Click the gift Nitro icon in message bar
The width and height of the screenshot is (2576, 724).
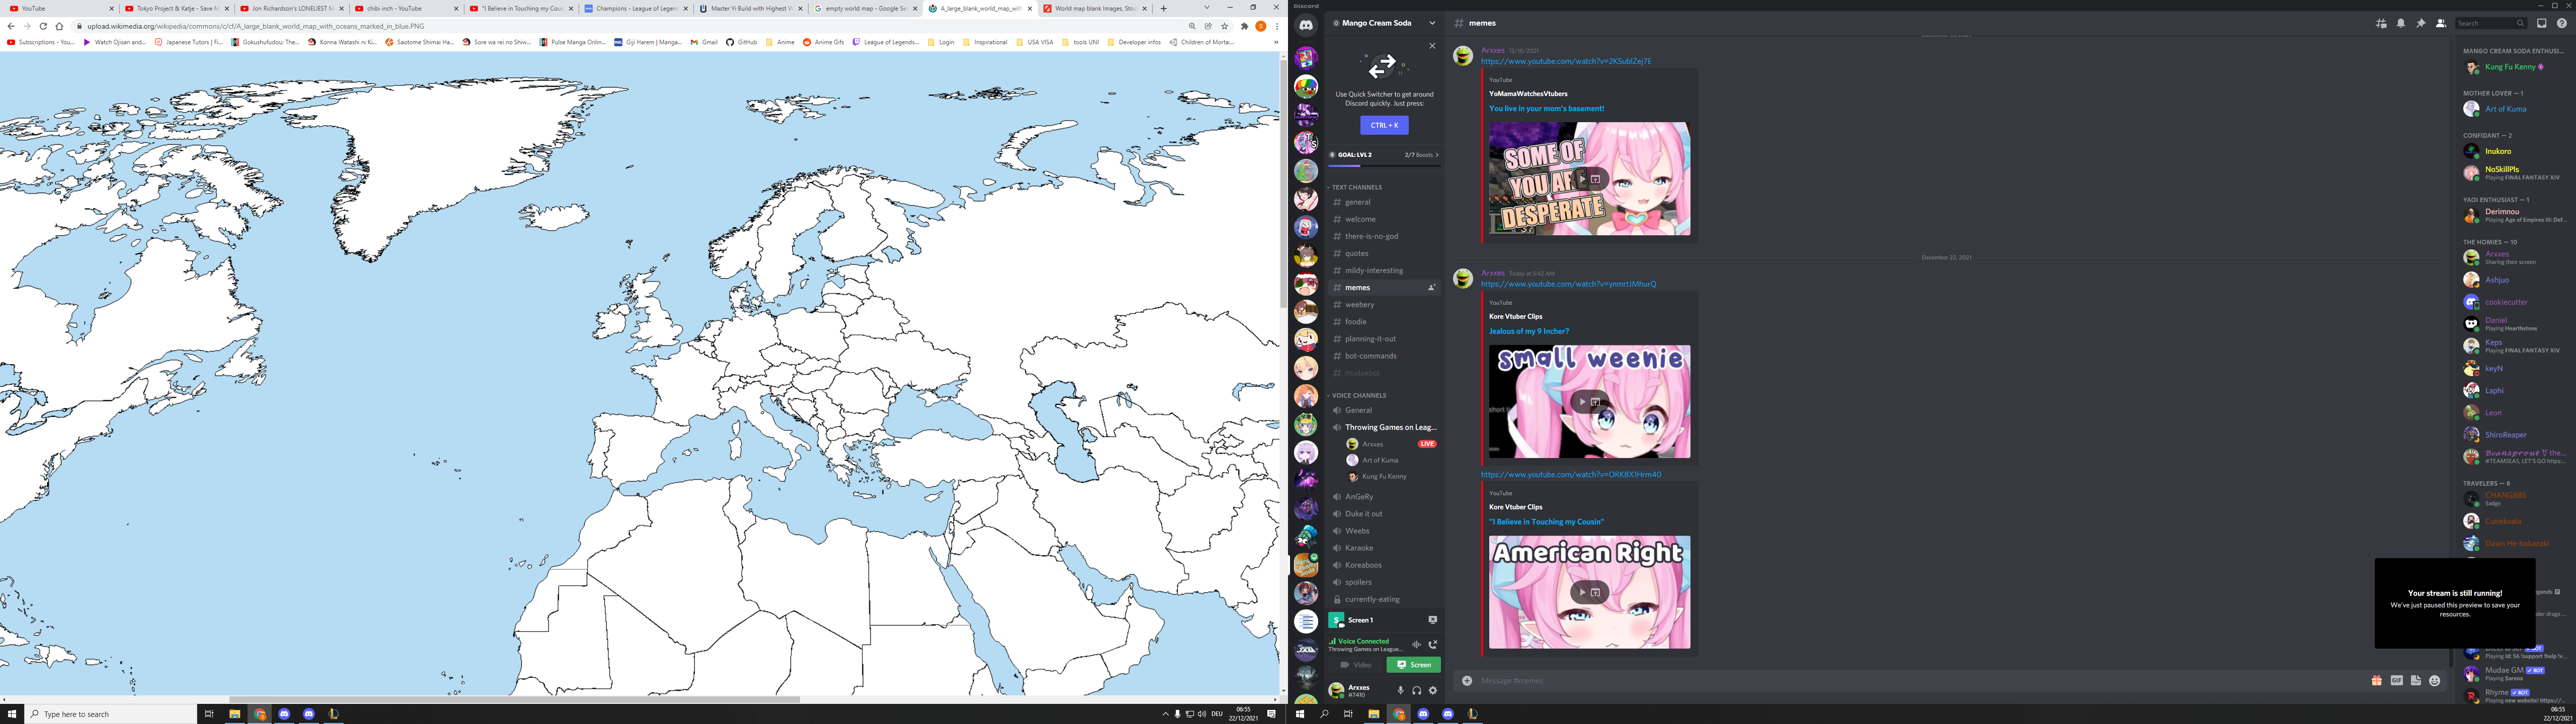click(2376, 681)
